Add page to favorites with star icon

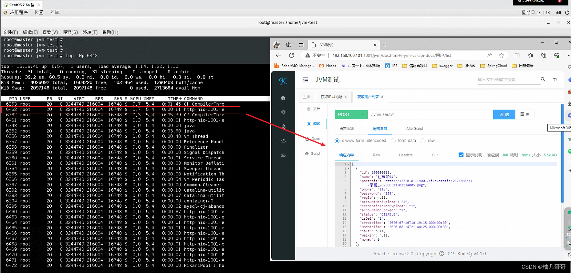click(501, 55)
